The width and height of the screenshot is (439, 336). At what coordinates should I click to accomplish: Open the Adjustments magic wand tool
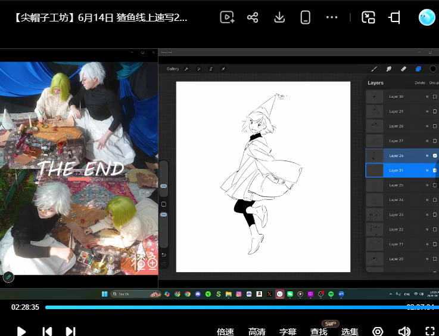[198, 69]
